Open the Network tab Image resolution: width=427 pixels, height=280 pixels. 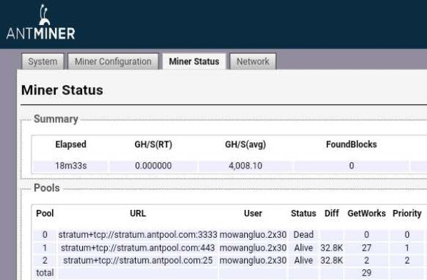pyautogui.click(x=253, y=61)
